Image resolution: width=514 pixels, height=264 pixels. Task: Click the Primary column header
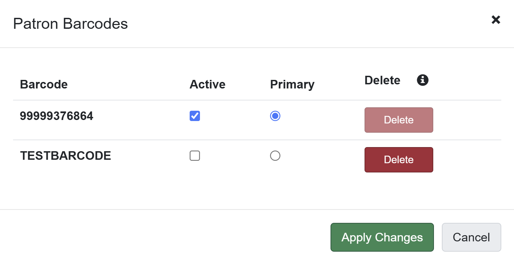pyautogui.click(x=292, y=84)
